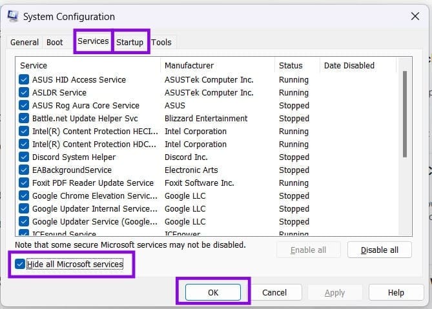Click the Apply button
432x309 pixels.
(334, 293)
